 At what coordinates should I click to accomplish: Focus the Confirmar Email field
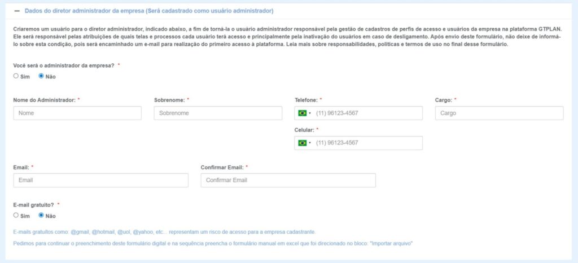[288, 180]
